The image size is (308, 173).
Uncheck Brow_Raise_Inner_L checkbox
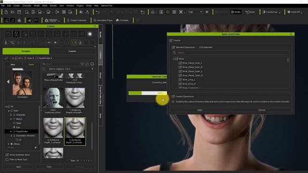pyautogui.click(x=180, y=63)
